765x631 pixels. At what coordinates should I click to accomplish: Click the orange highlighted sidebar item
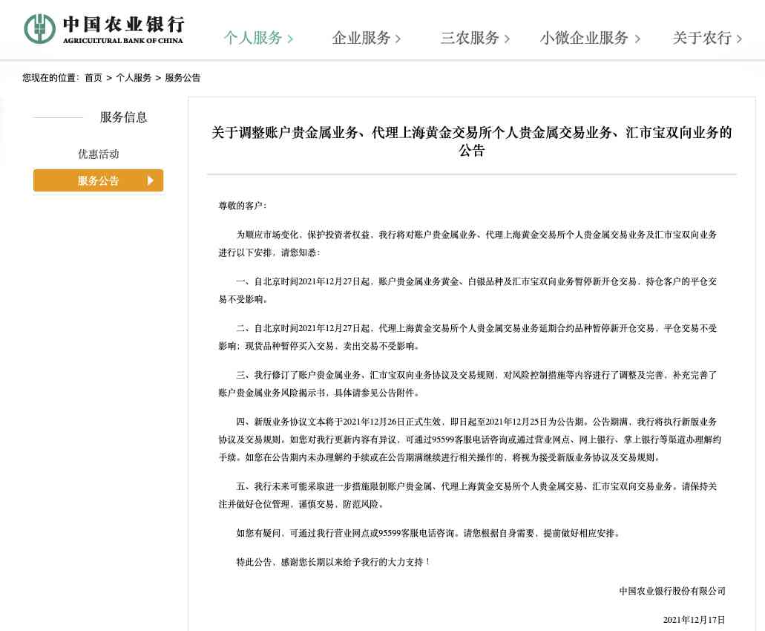98,180
